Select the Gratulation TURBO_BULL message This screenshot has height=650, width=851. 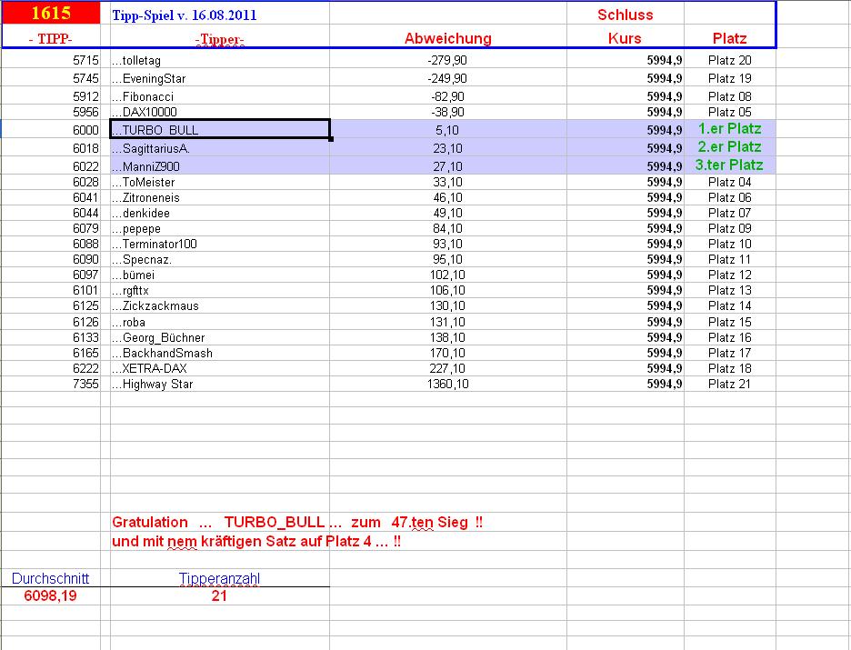[297, 523]
